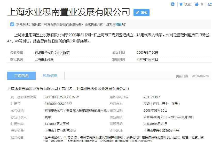This screenshot has width=212, height=142.
Task: Click the 更新日期：2018-09-28 text
Action: (x=192, y=76)
